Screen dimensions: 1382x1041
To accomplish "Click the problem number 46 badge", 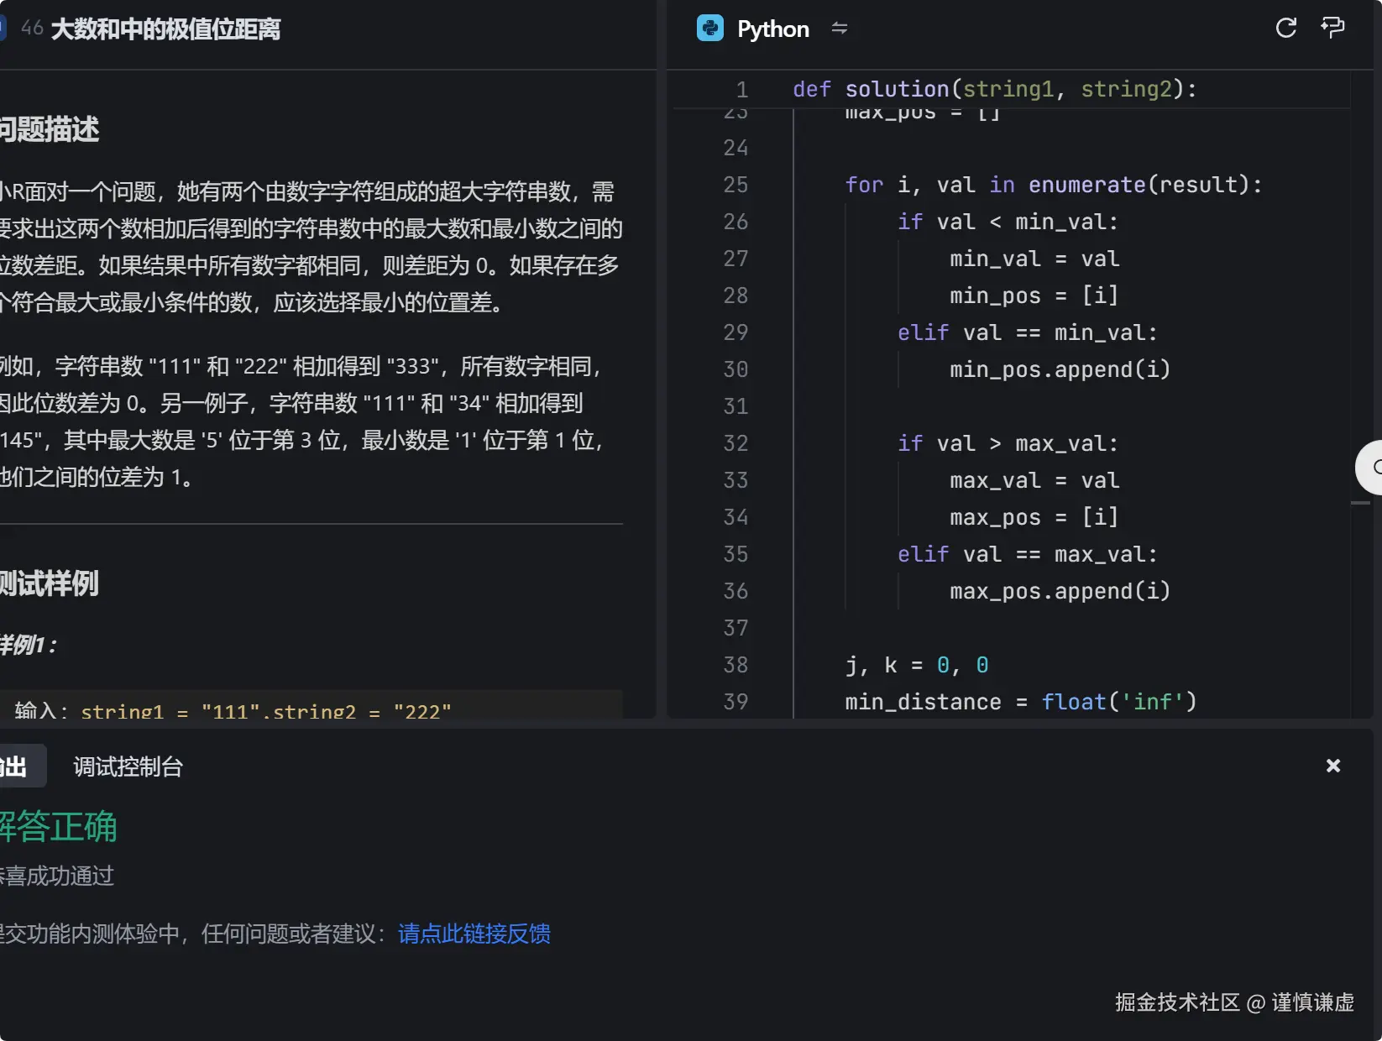I will tap(32, 26).
